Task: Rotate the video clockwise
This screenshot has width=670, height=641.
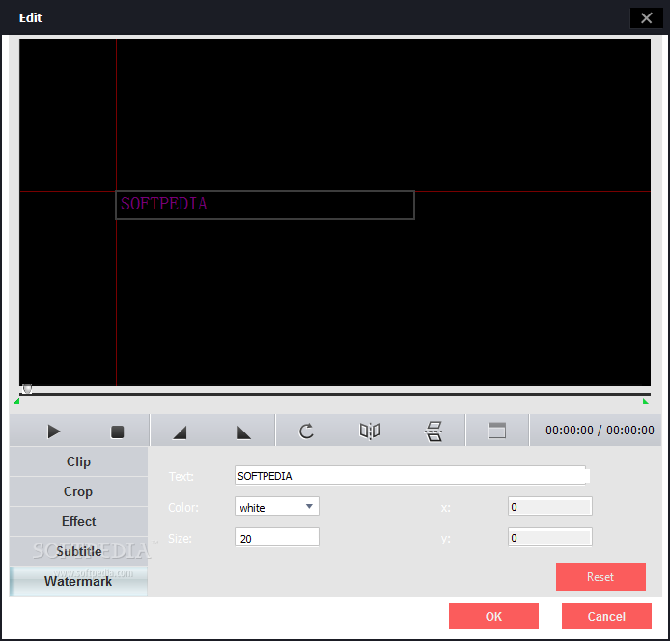Action: [x=306, y=432]
